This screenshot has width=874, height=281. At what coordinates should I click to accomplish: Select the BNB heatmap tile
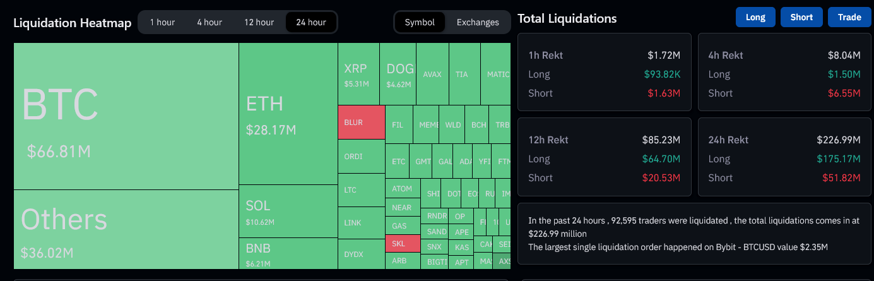click(x=288, y=253)
